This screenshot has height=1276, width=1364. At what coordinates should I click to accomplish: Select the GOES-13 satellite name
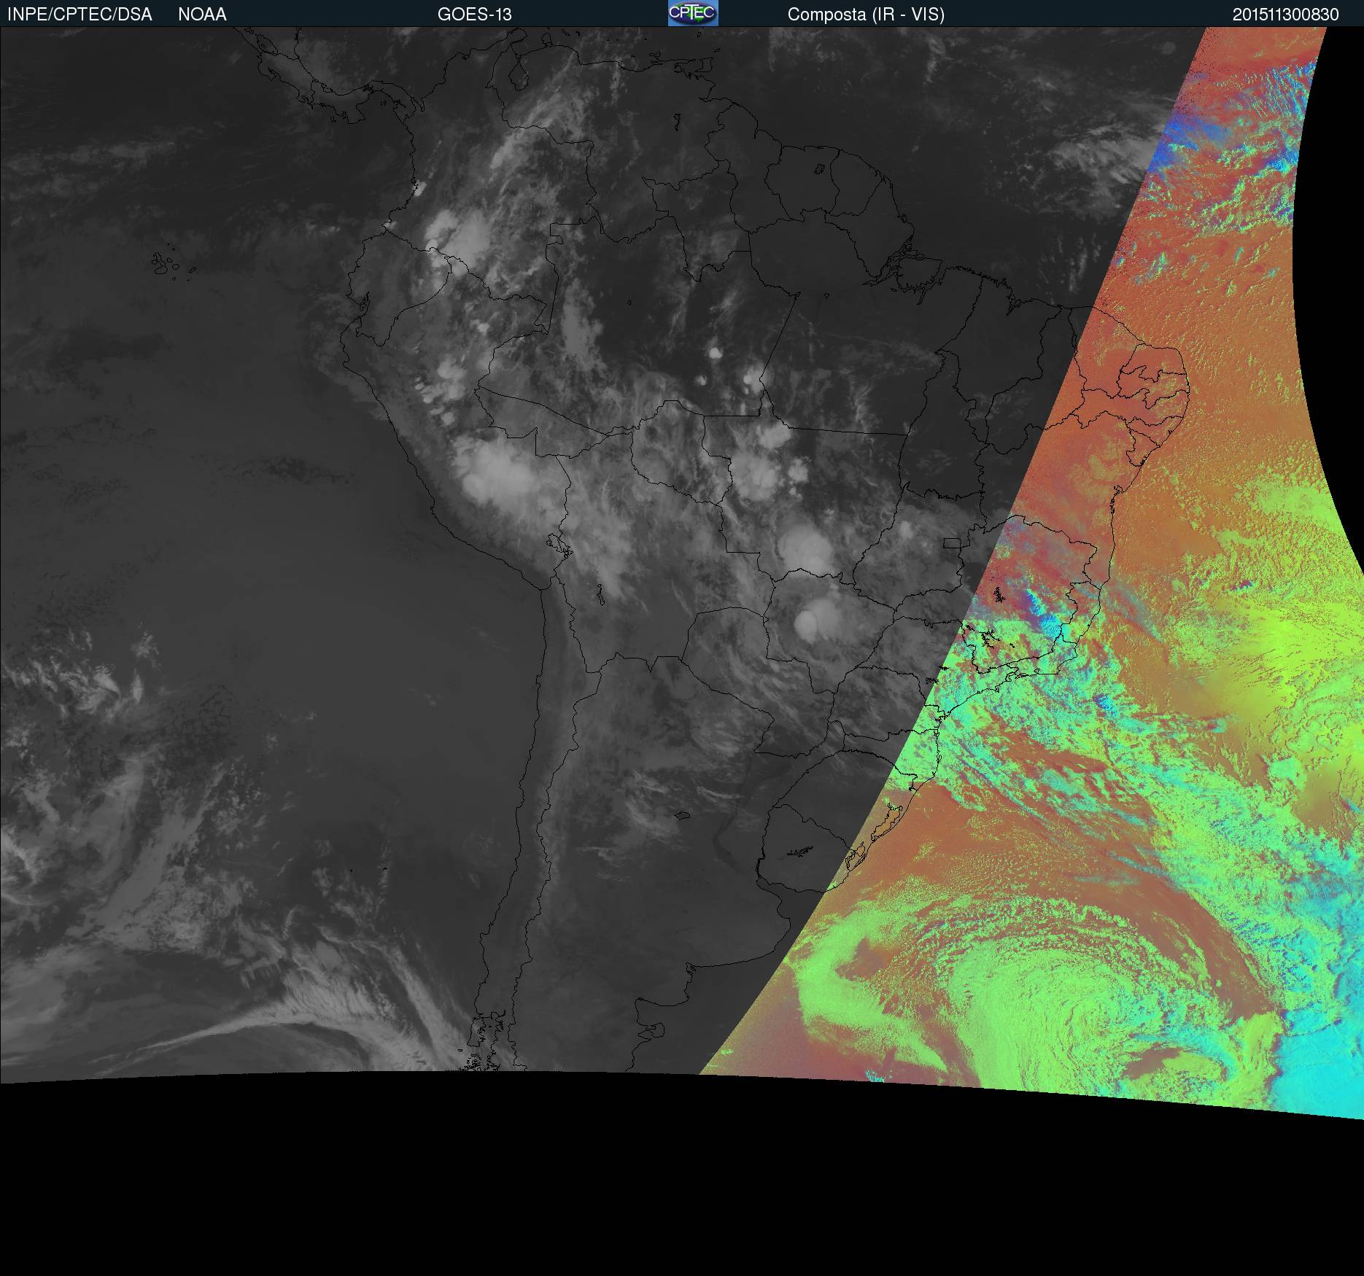[x=475, y=15]
